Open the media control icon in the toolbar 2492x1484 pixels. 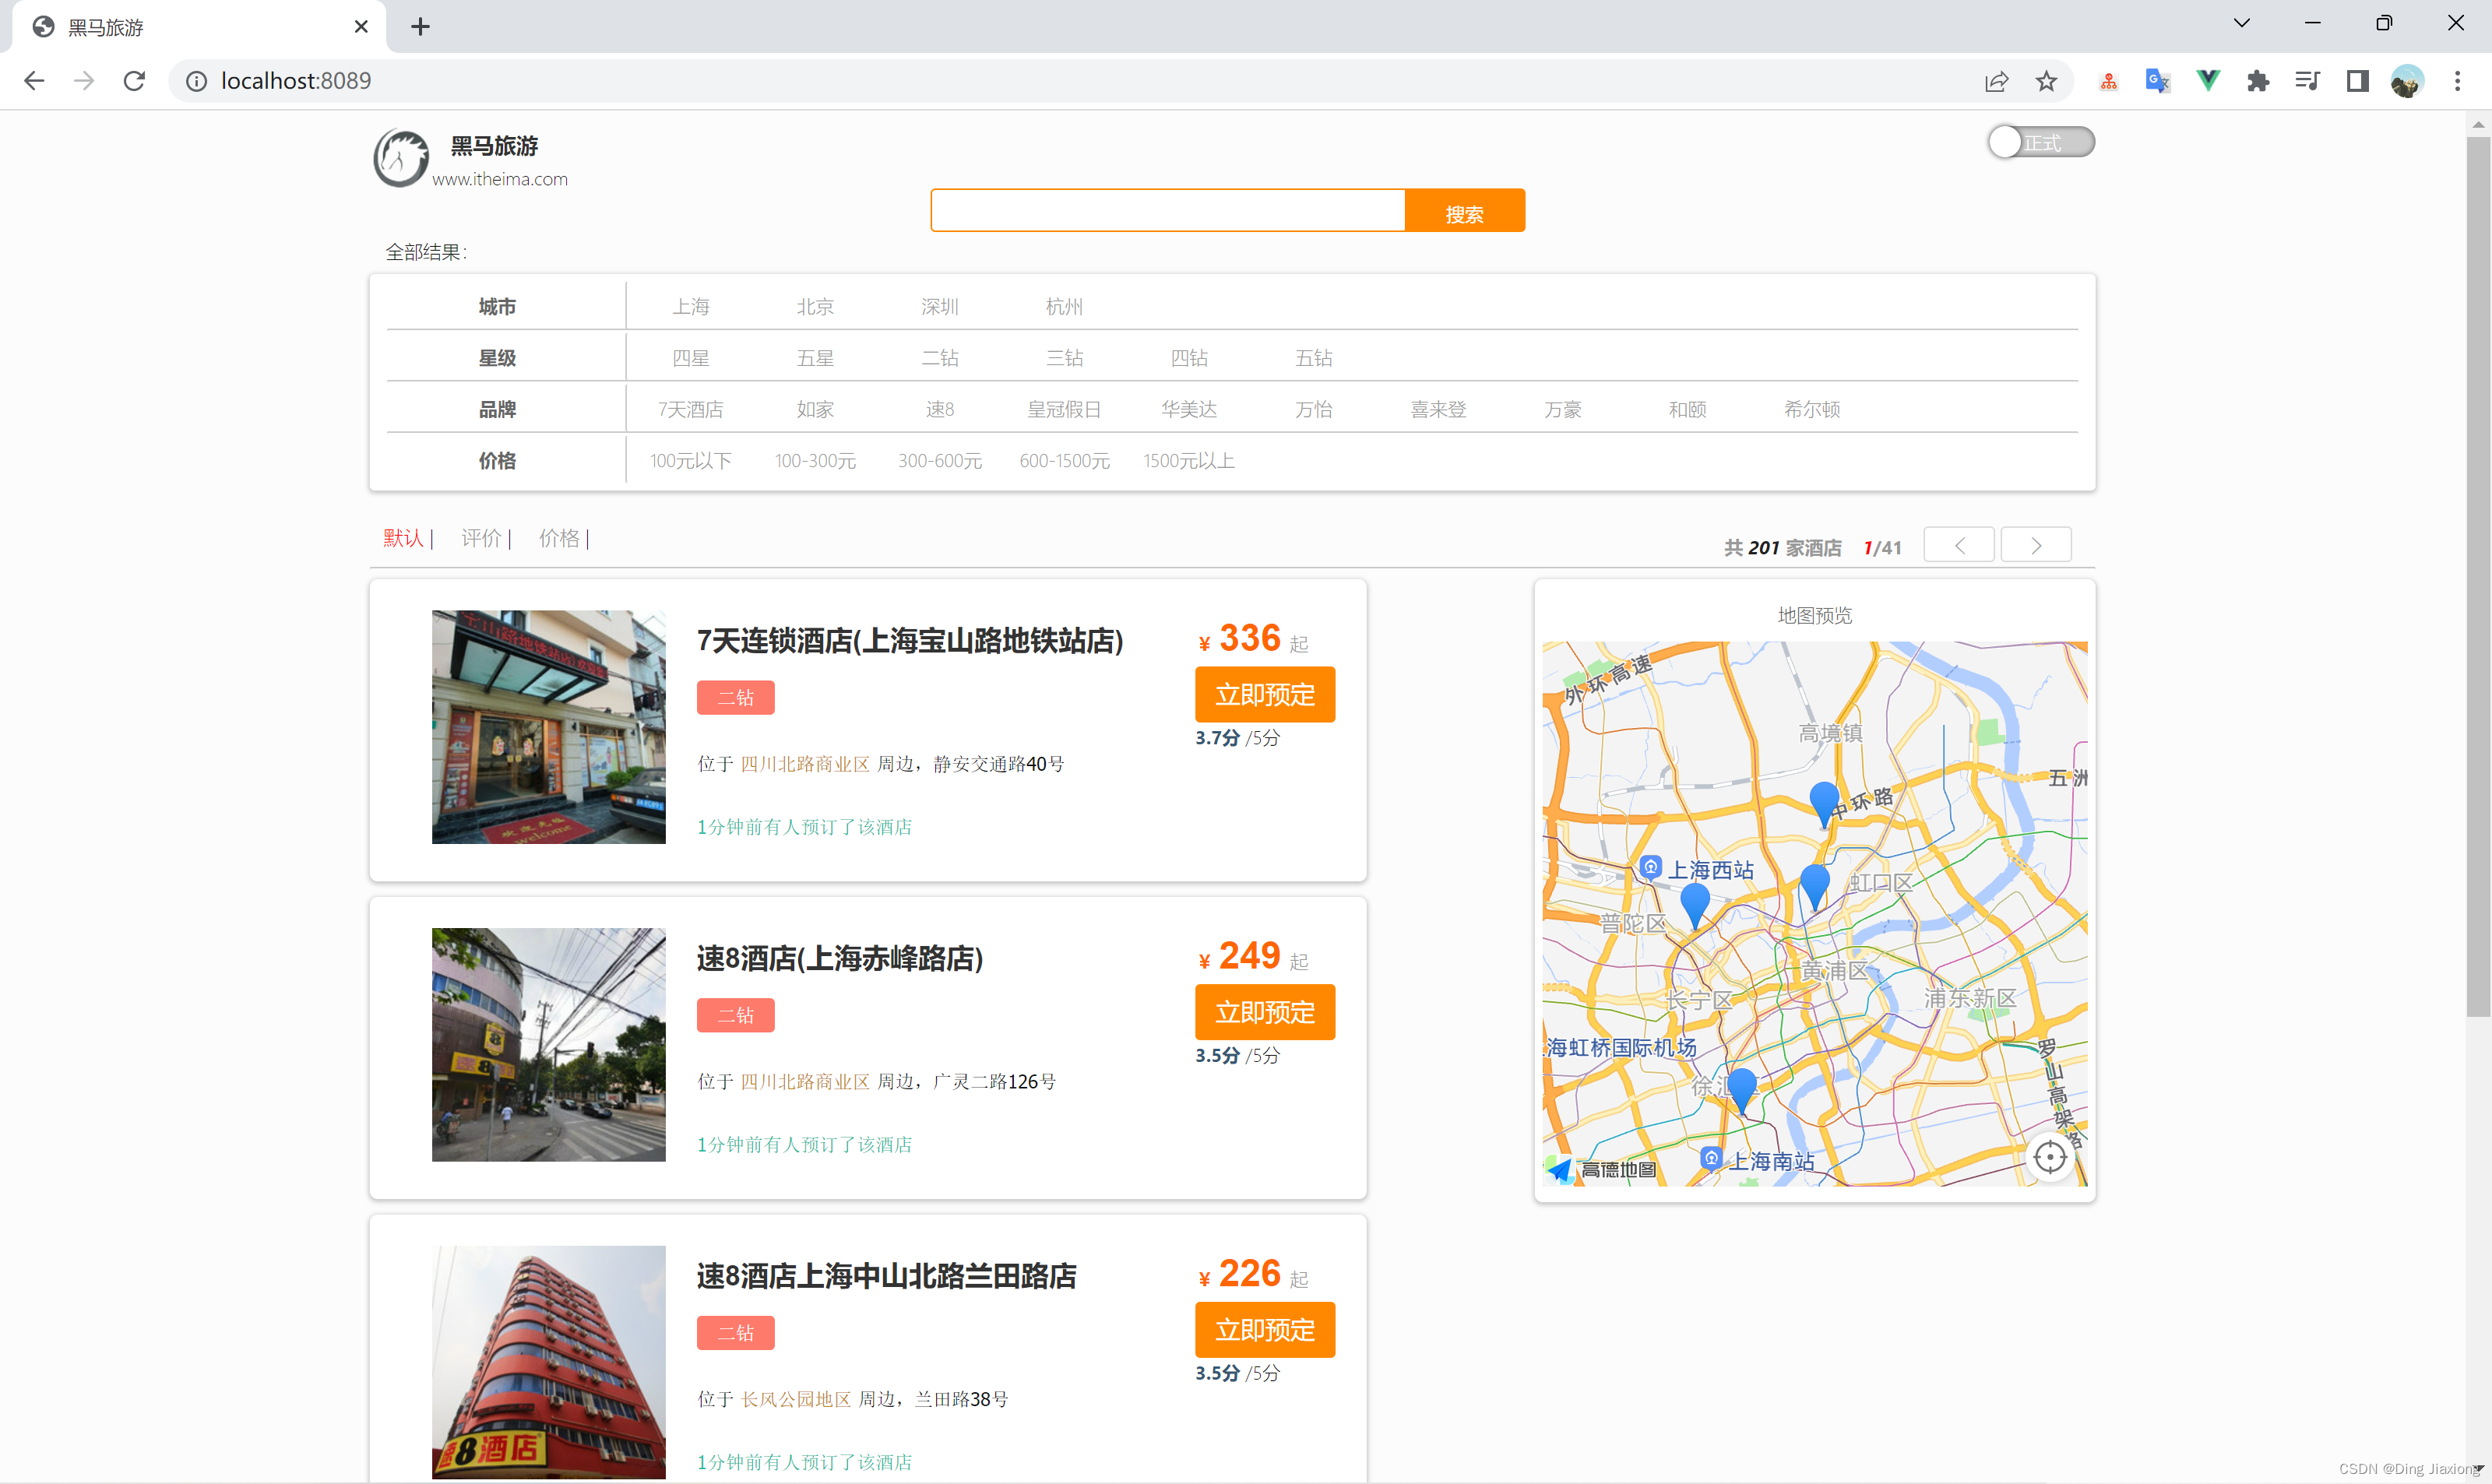pos(2307,81)
